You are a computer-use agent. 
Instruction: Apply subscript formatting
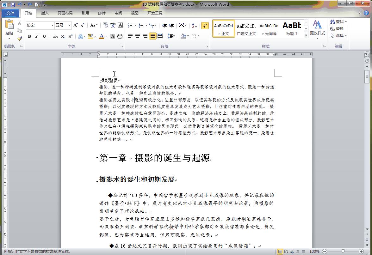[63, 36]
